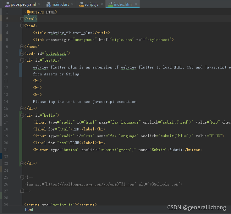Collapse the testDiv div fold on line 8
The width and height of the screenshot is (231, 214).
coord(22,60)
